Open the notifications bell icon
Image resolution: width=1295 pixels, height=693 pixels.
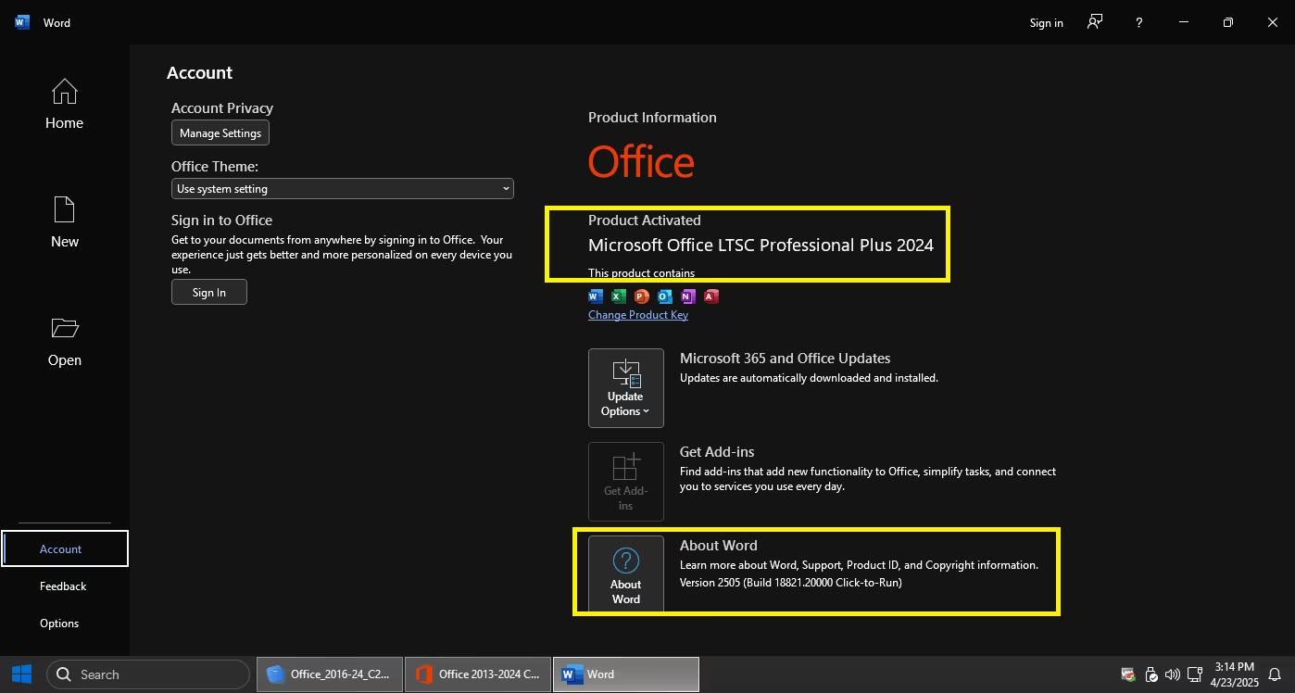[x=1275, y=674]
